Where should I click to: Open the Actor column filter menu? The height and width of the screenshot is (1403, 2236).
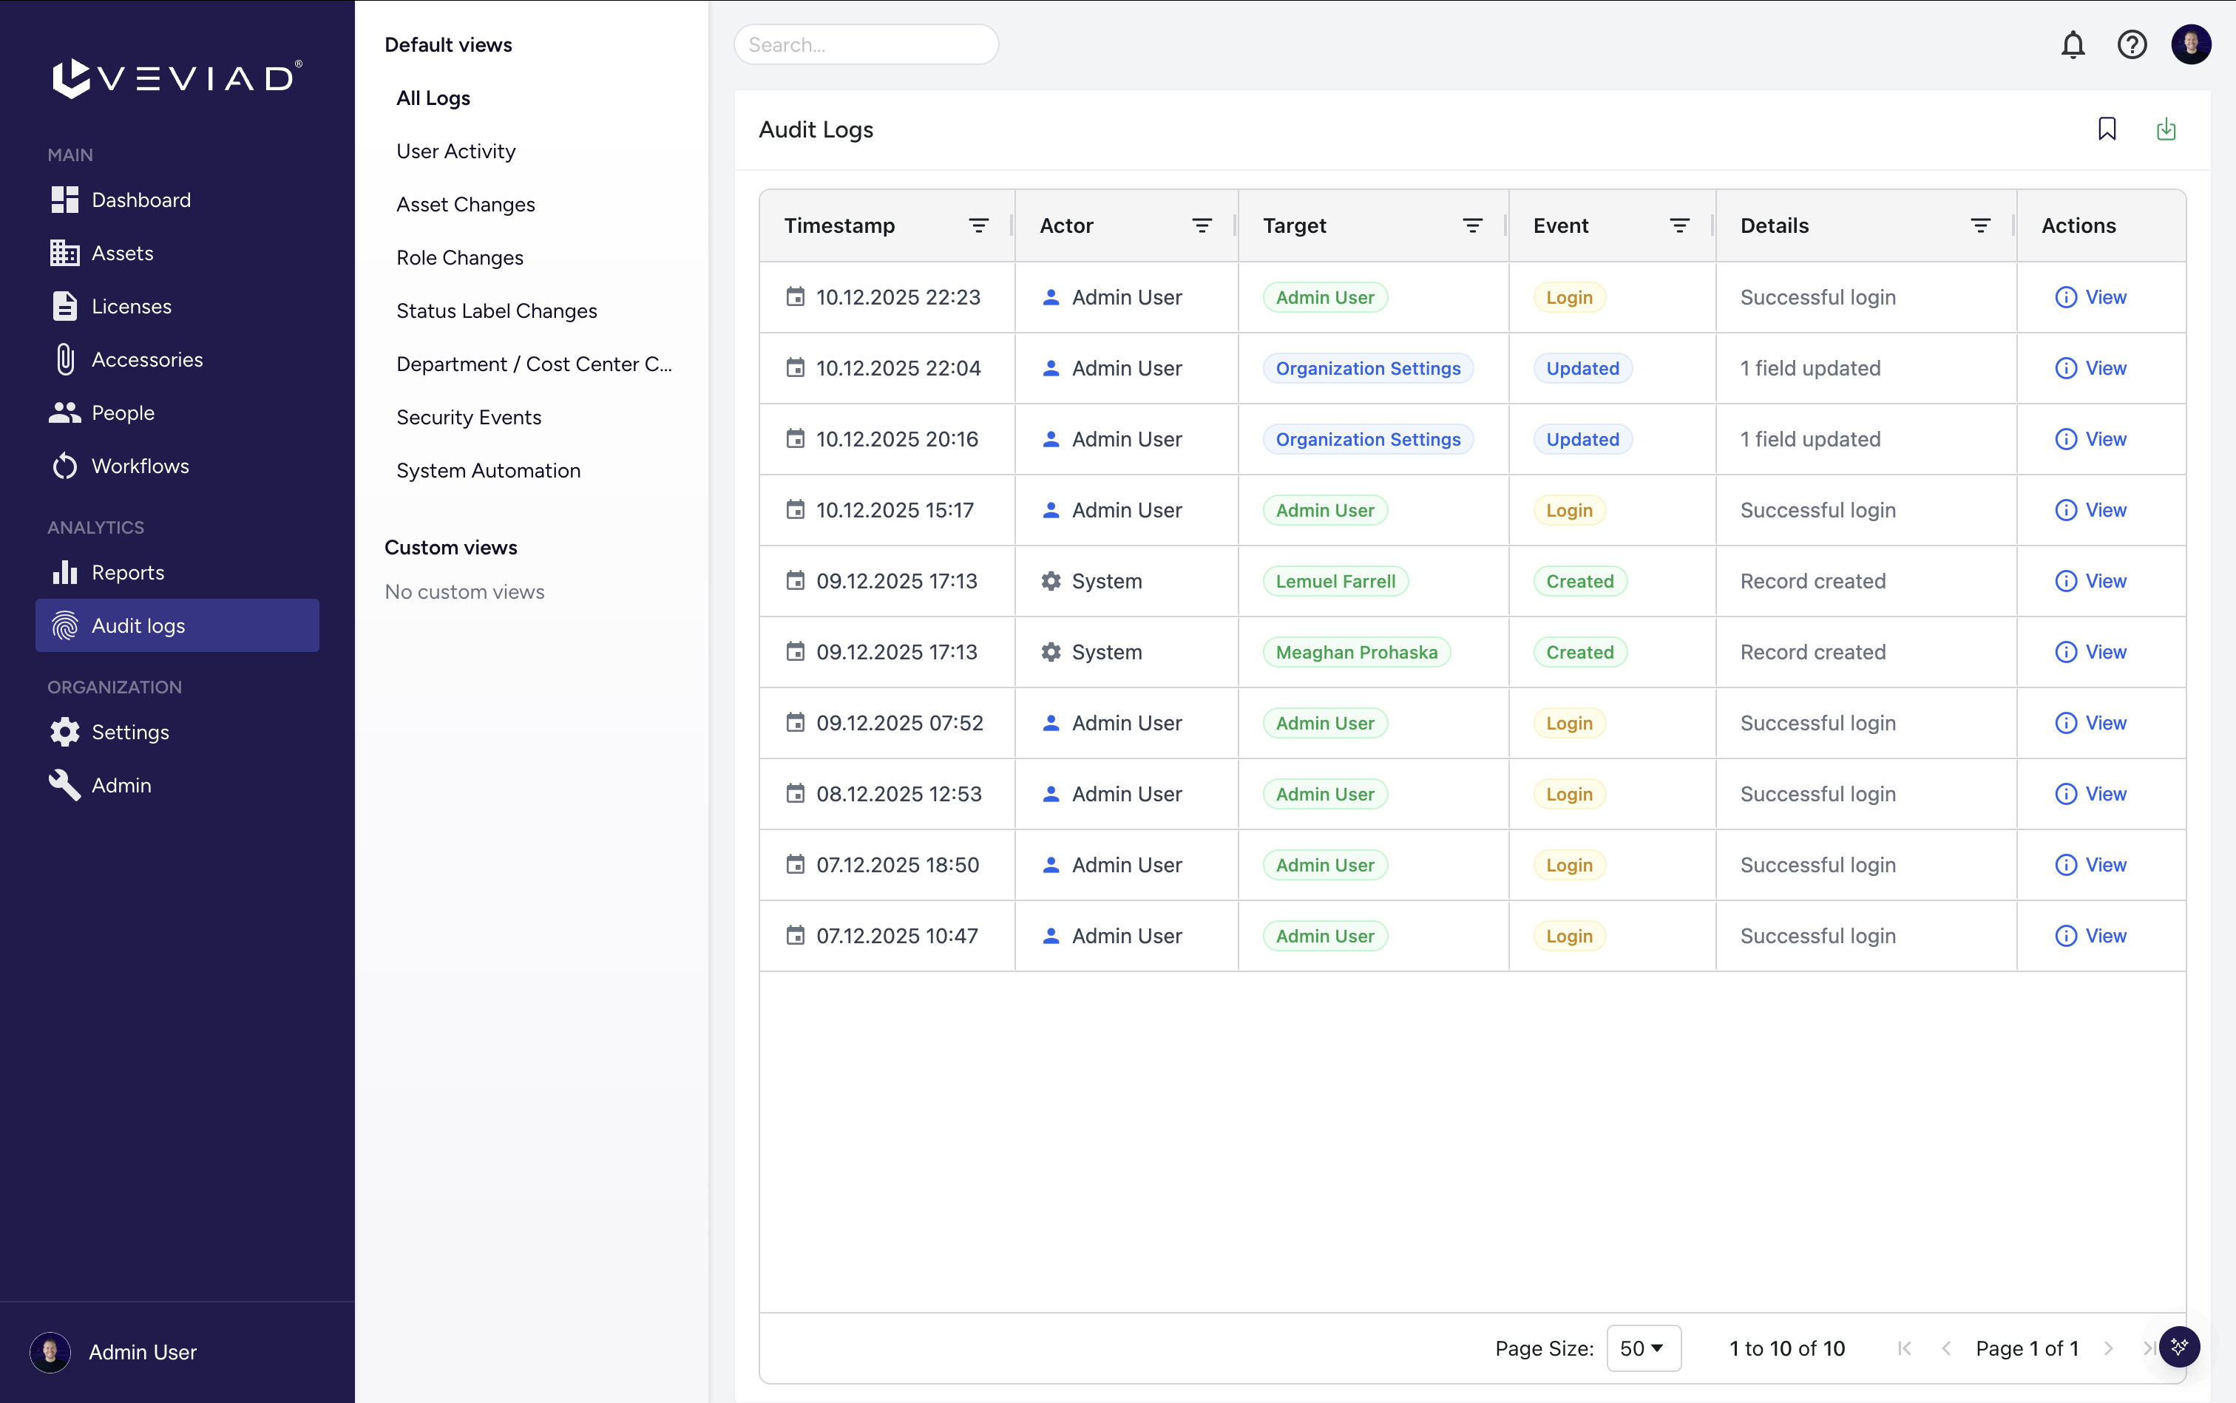tap(1201, 225)
